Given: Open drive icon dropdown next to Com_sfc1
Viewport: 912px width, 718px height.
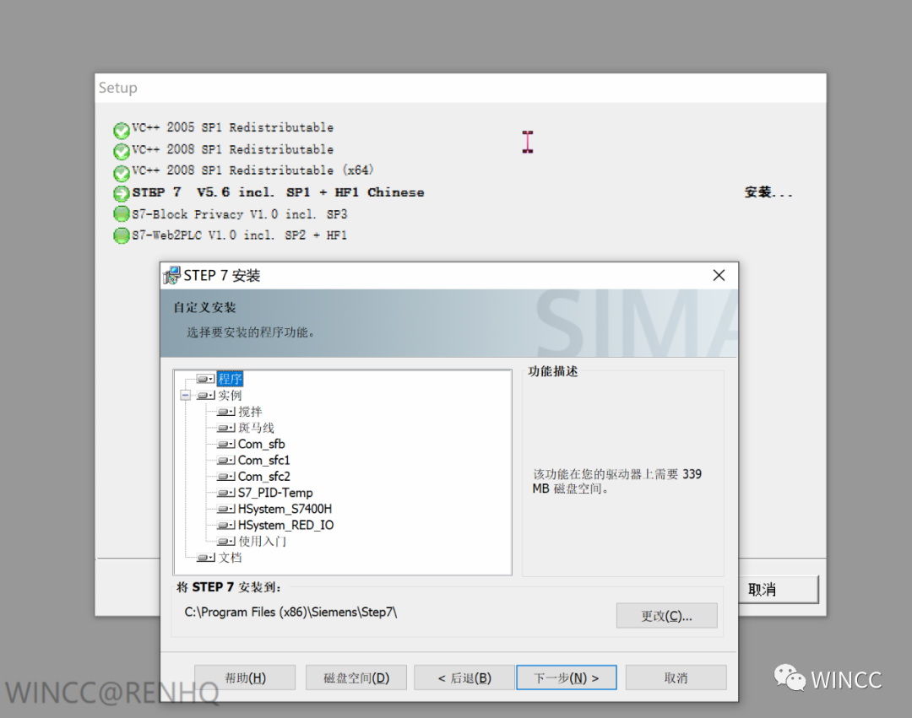Looking at the screenshot, I should click(225, 461).
